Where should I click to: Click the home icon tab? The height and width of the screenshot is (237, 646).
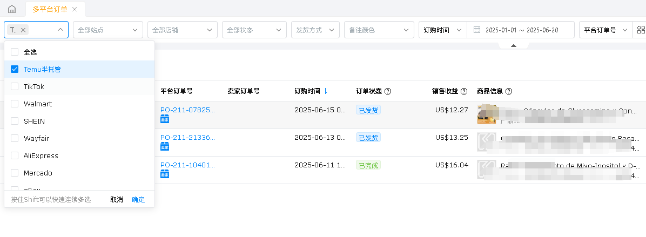pyautogui.click(x=12, y=9)
